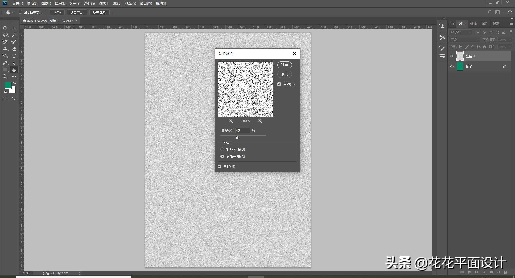The height and width of the screenshot is (278, 515).
Task: Select the 平均分布(U) radio button
Action: [x=222, y=149]
